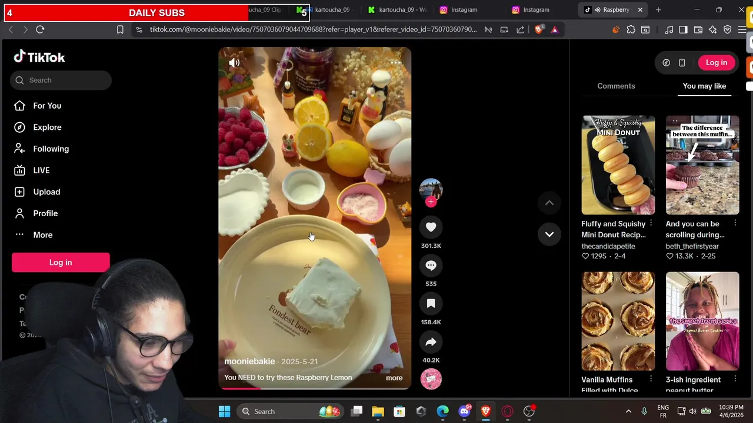The image size is (753, 423).
Task: Open the Following feed
Action: 51,149
